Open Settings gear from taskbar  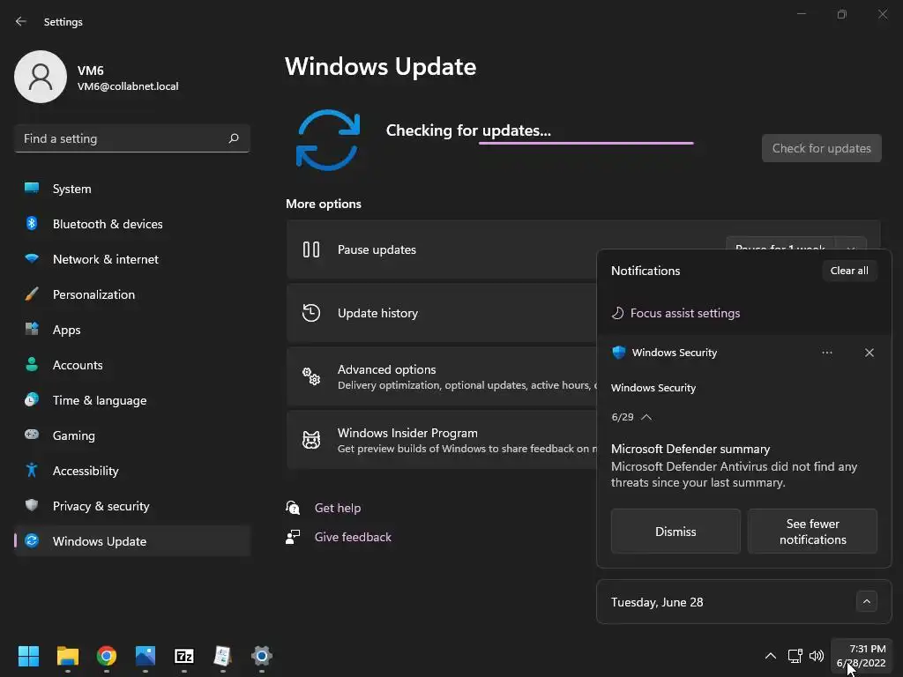click(x=261, y=656)
